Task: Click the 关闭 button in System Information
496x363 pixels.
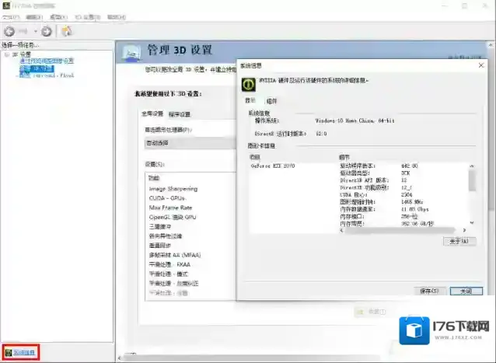Action: tap(466, 291)
